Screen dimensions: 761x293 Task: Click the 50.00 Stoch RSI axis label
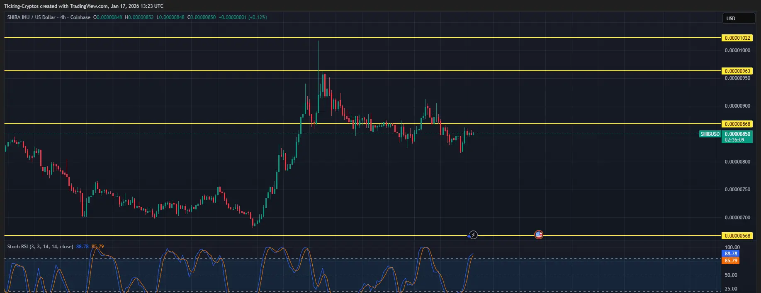731,275
